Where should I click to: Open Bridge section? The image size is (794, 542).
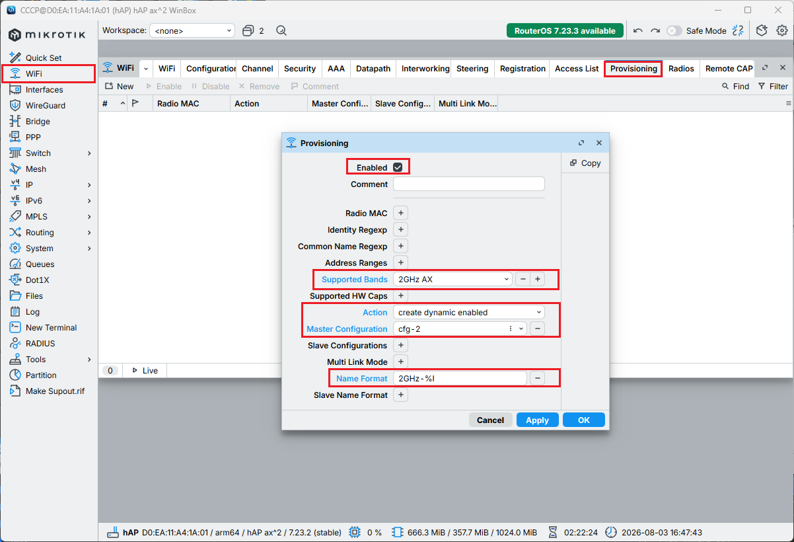tap(38, 122)
